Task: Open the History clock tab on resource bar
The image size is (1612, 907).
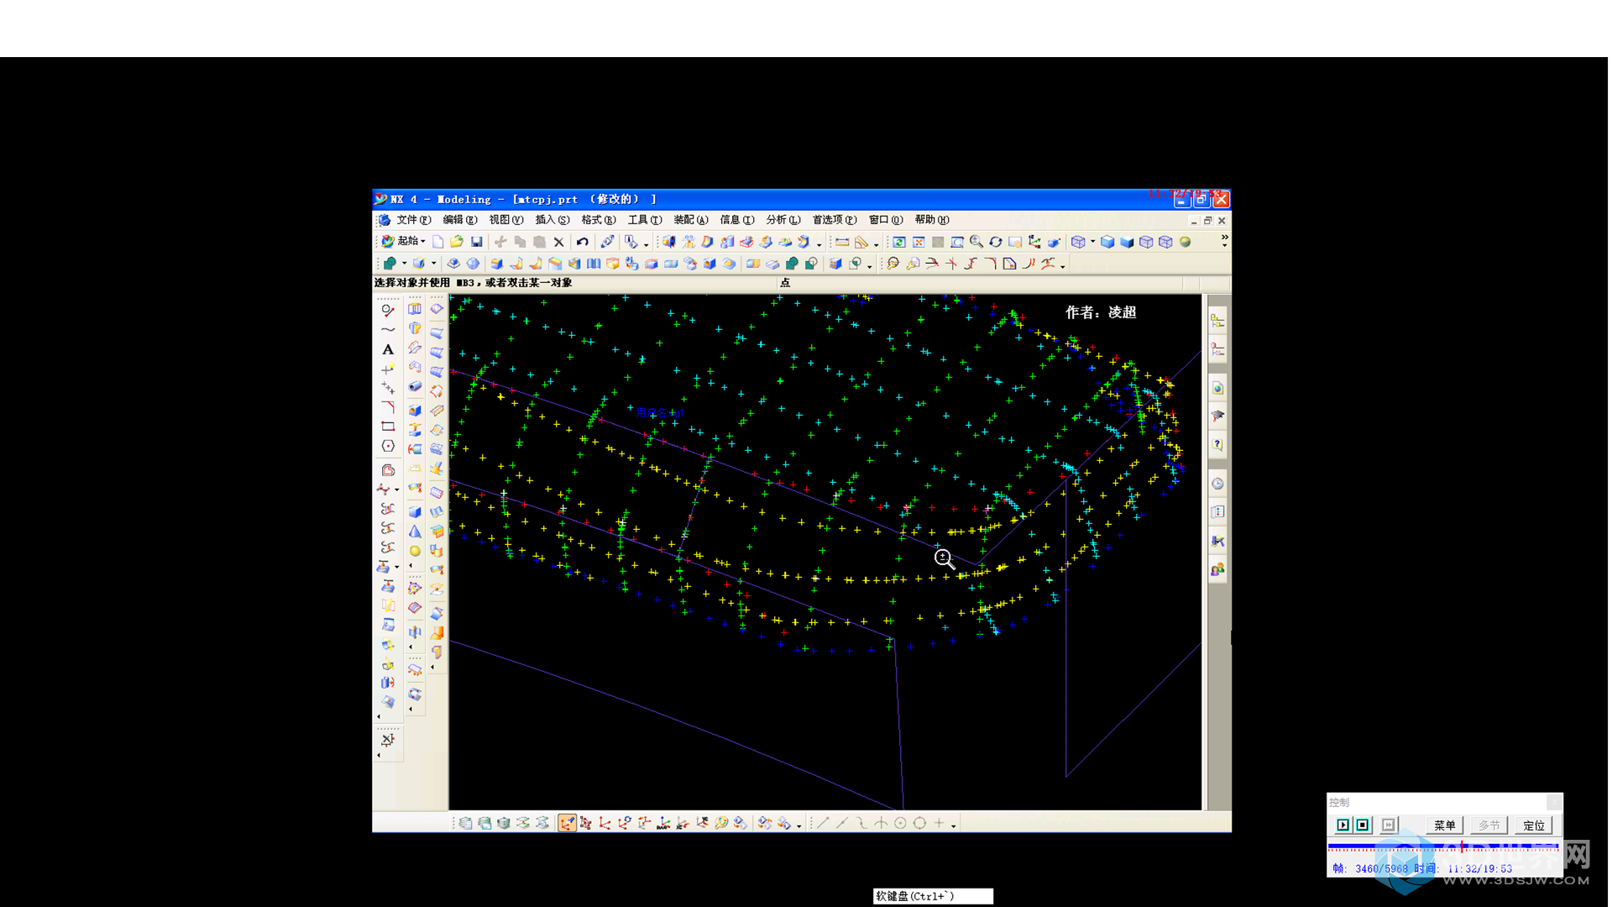Action: click(1217, 484)
